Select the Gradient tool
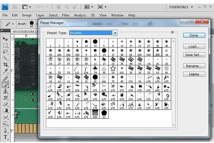Screen dimensions: 214x143 pos(5,110)
